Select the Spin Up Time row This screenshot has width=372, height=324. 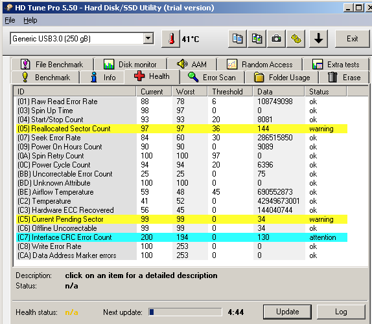pyautogui.click(x=181, y=111)
